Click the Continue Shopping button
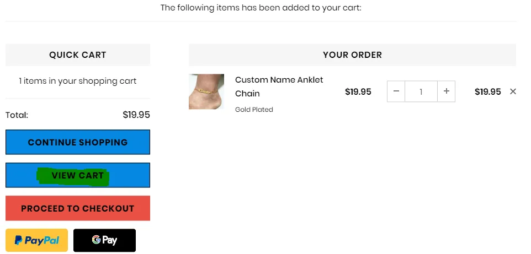This screenshot has width=531, height=254. click(x=77, y=142)
